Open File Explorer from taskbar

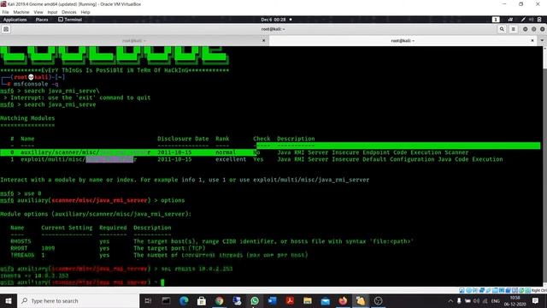(308, 300)
